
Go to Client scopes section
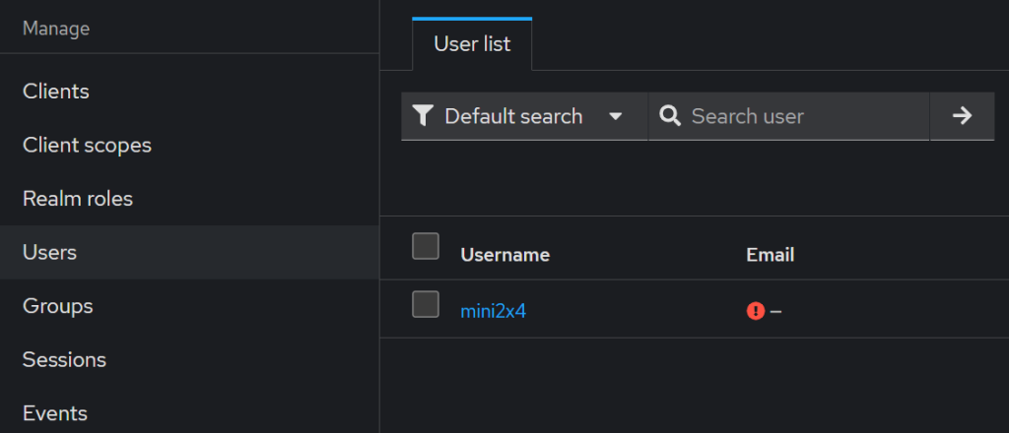[x=87, y=146]
